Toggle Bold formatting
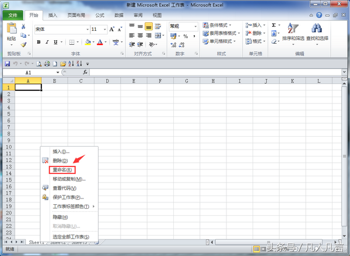 point(39,42)
